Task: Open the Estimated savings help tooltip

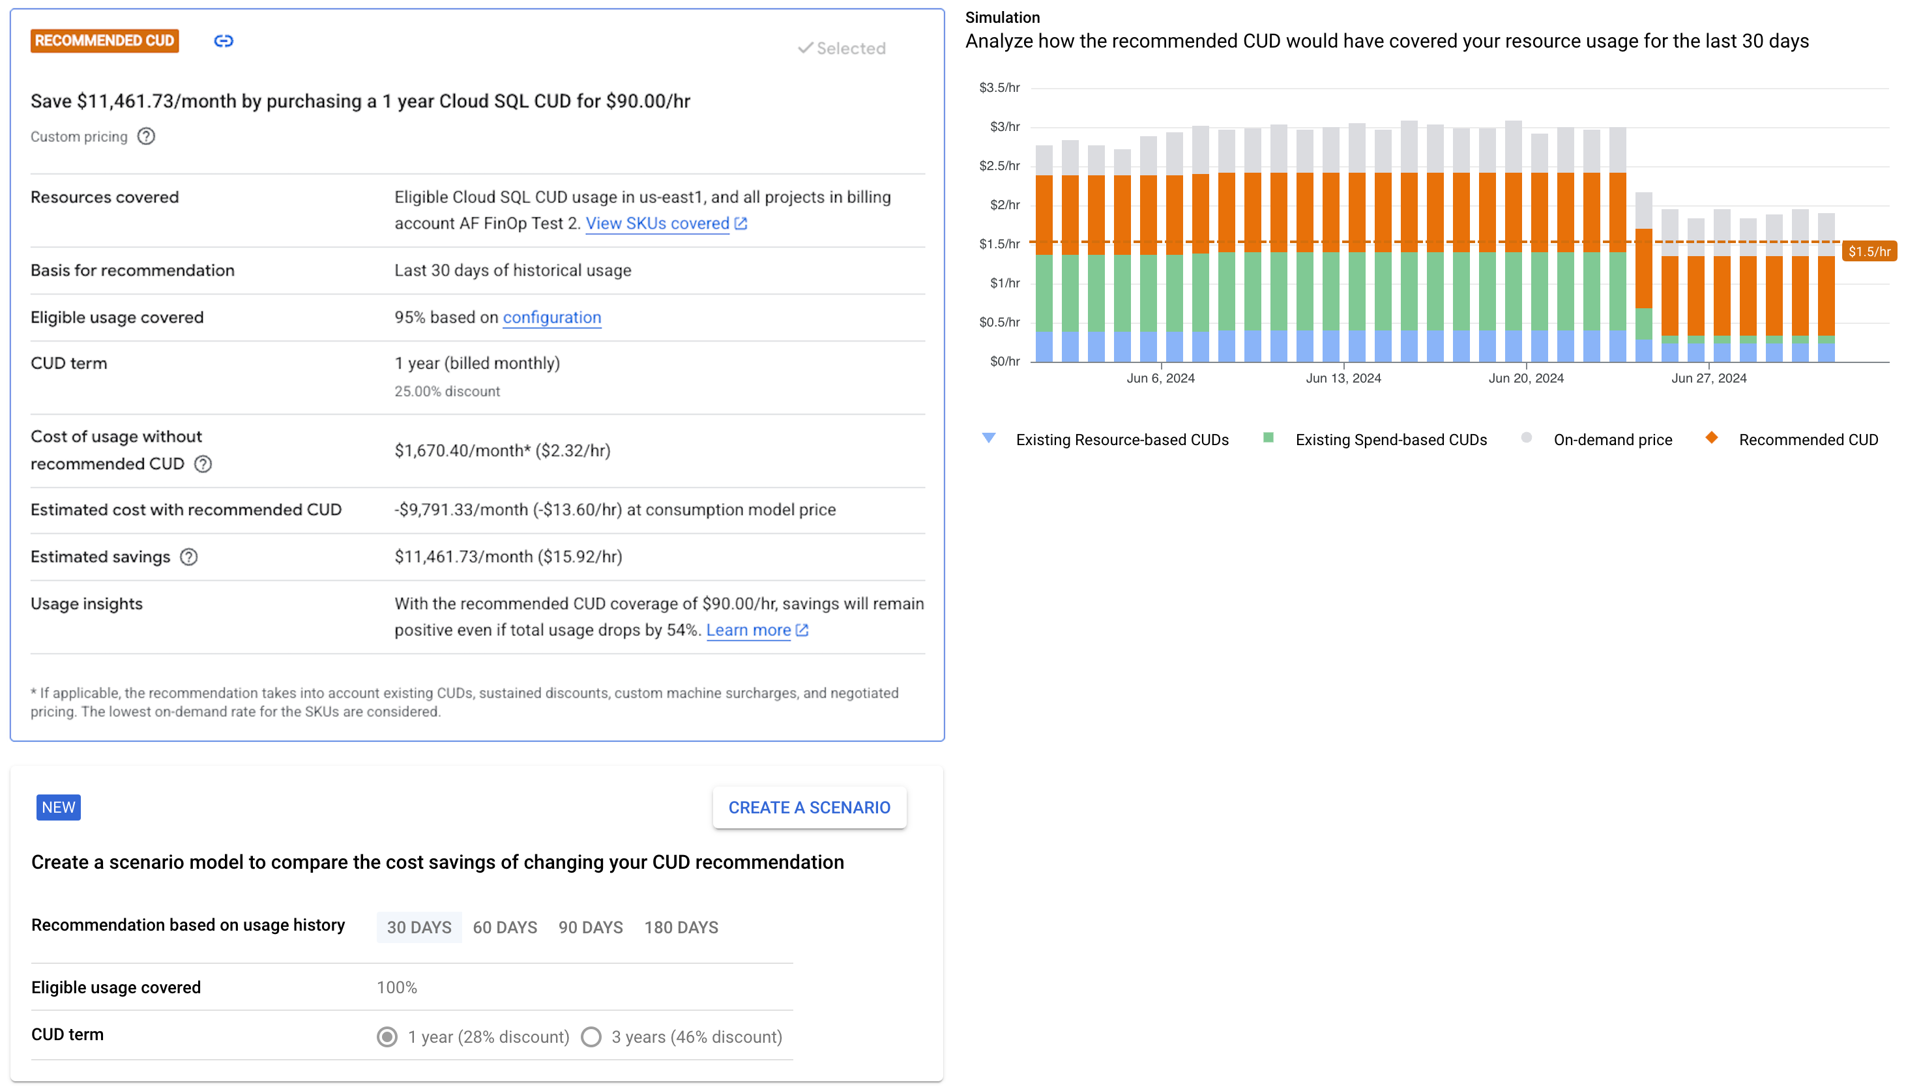Action: [189, 556]
